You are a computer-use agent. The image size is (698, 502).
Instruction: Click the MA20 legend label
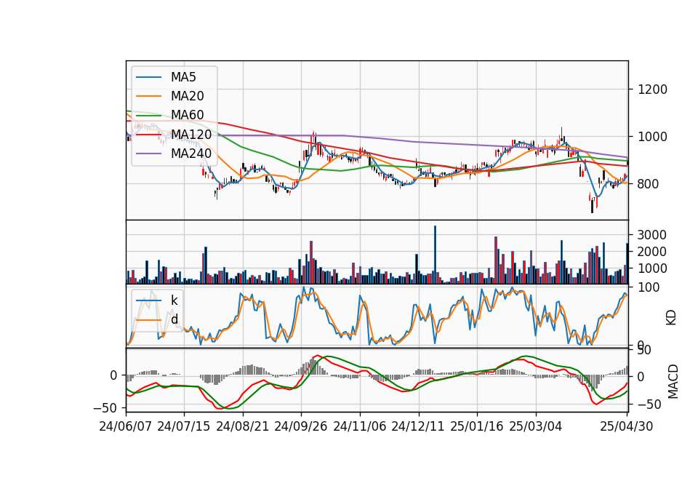[187, 96]
